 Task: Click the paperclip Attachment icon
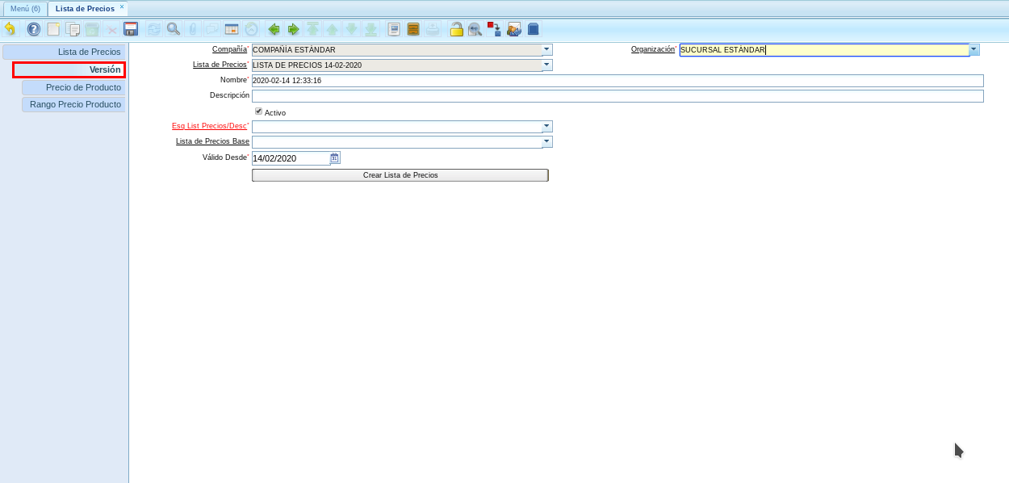pos(192,29)
